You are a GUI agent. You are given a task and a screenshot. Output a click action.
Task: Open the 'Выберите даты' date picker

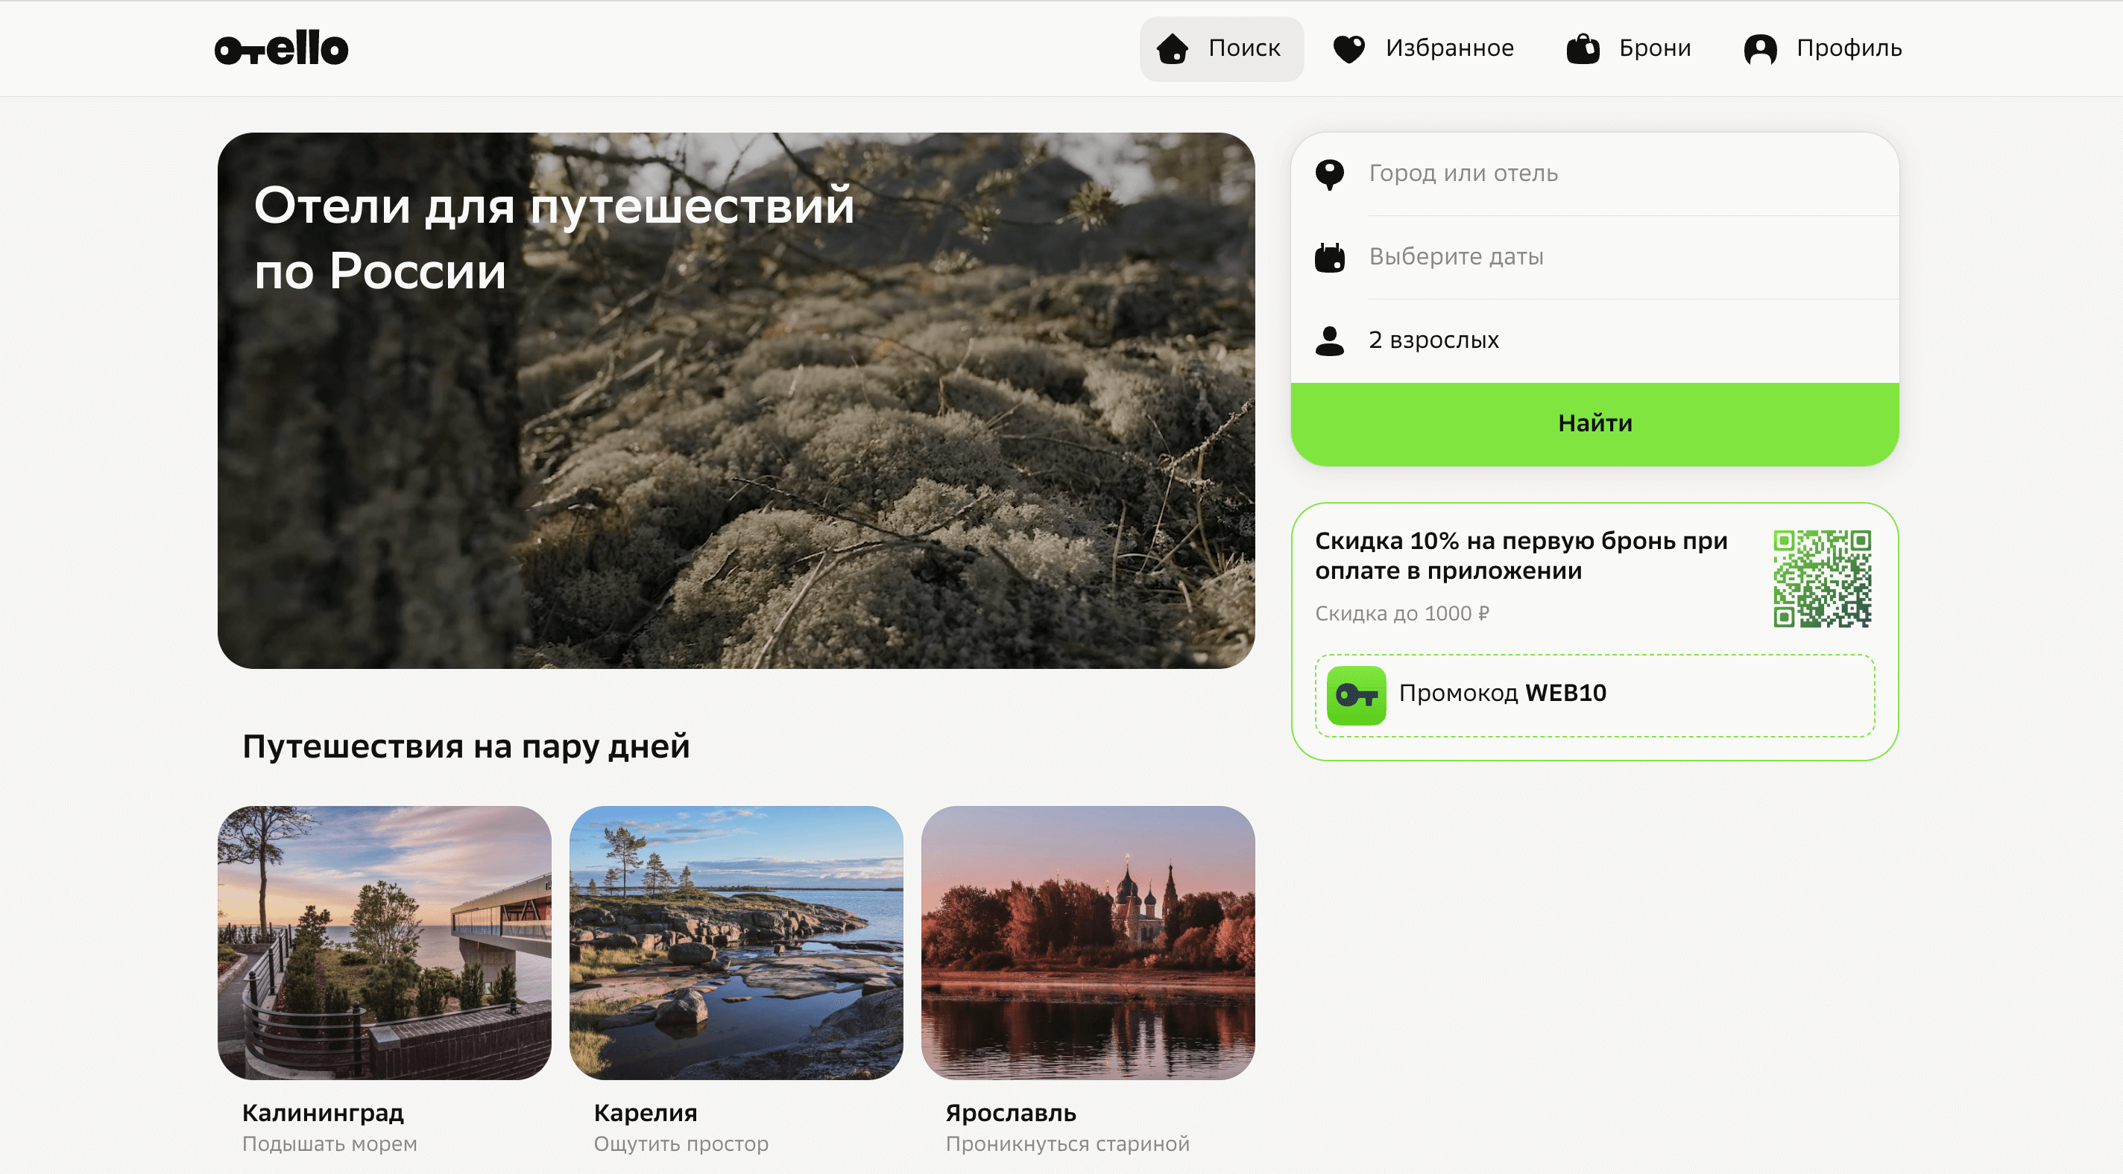(x=1594, y=257)
